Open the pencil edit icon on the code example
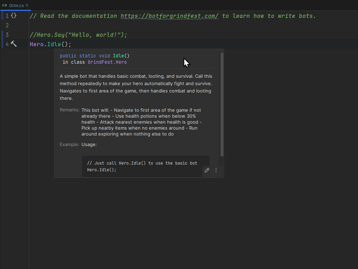This screenshot has width=358, height=269. coord(207,170)
